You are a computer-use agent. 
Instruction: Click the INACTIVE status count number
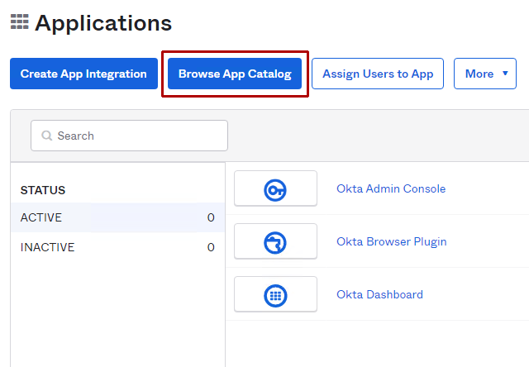click(x=211, y=247)
